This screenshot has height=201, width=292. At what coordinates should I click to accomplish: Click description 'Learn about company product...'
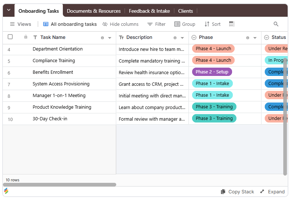(152, 107)
